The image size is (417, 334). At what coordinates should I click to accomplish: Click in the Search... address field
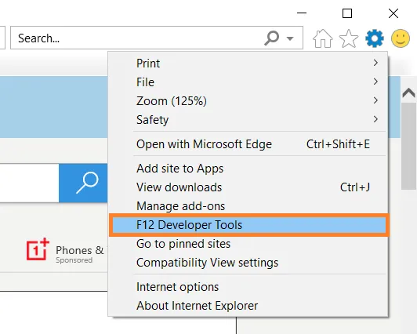coord(138,38)
